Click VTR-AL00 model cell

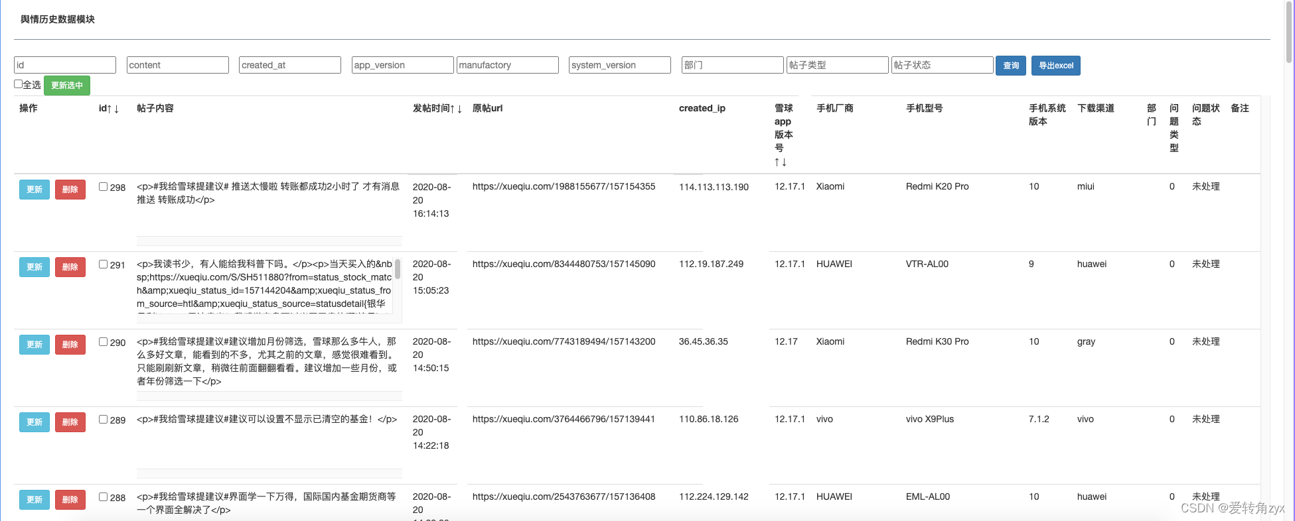(x=927, y=264)
